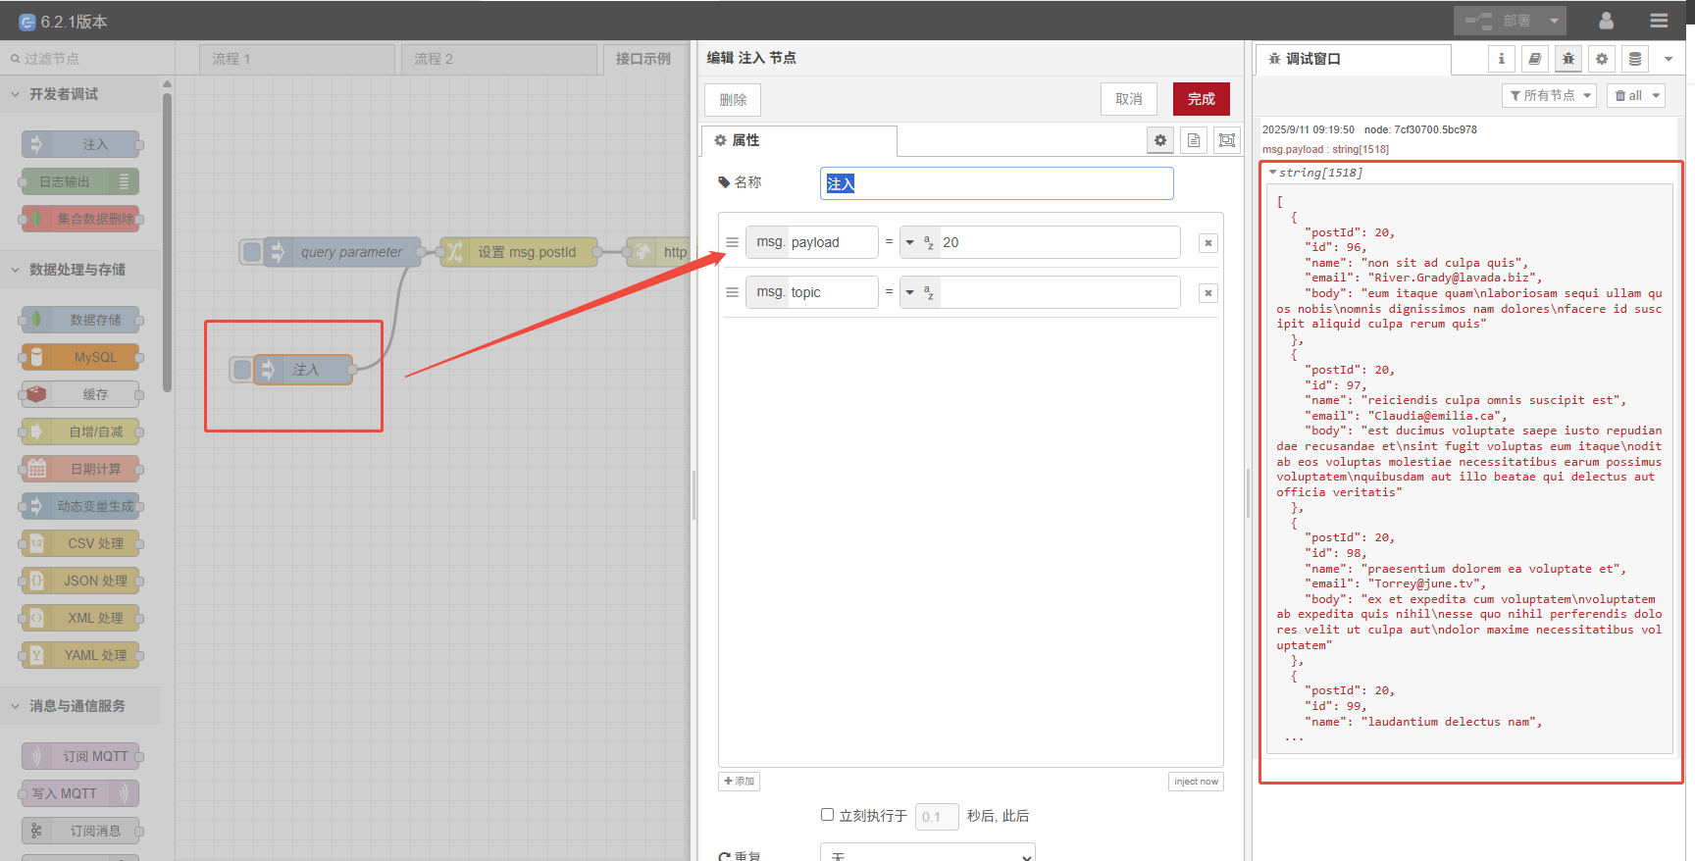
Task: Collapse the 数据处理与存储 palette category
Action: pyautogui.click(x=81, y=270)
